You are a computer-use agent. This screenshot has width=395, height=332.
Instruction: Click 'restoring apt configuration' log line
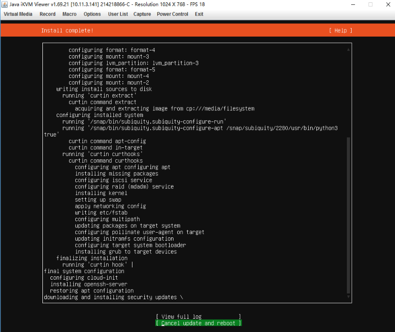[x=91, y=291]
